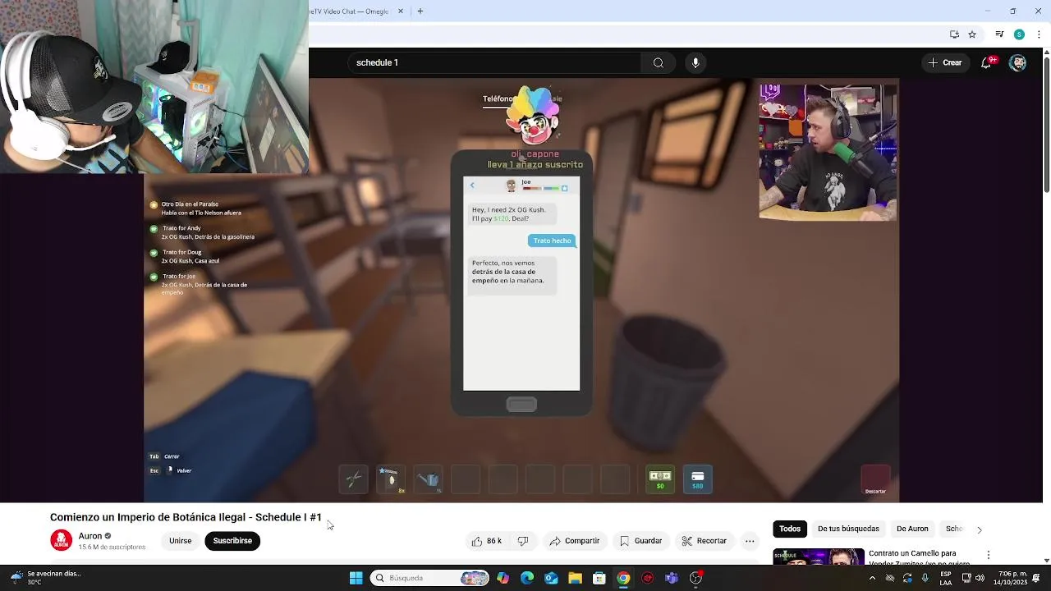Open the YouTube notifications bell
Viewport: 1051px width, 591px height.
987,62
